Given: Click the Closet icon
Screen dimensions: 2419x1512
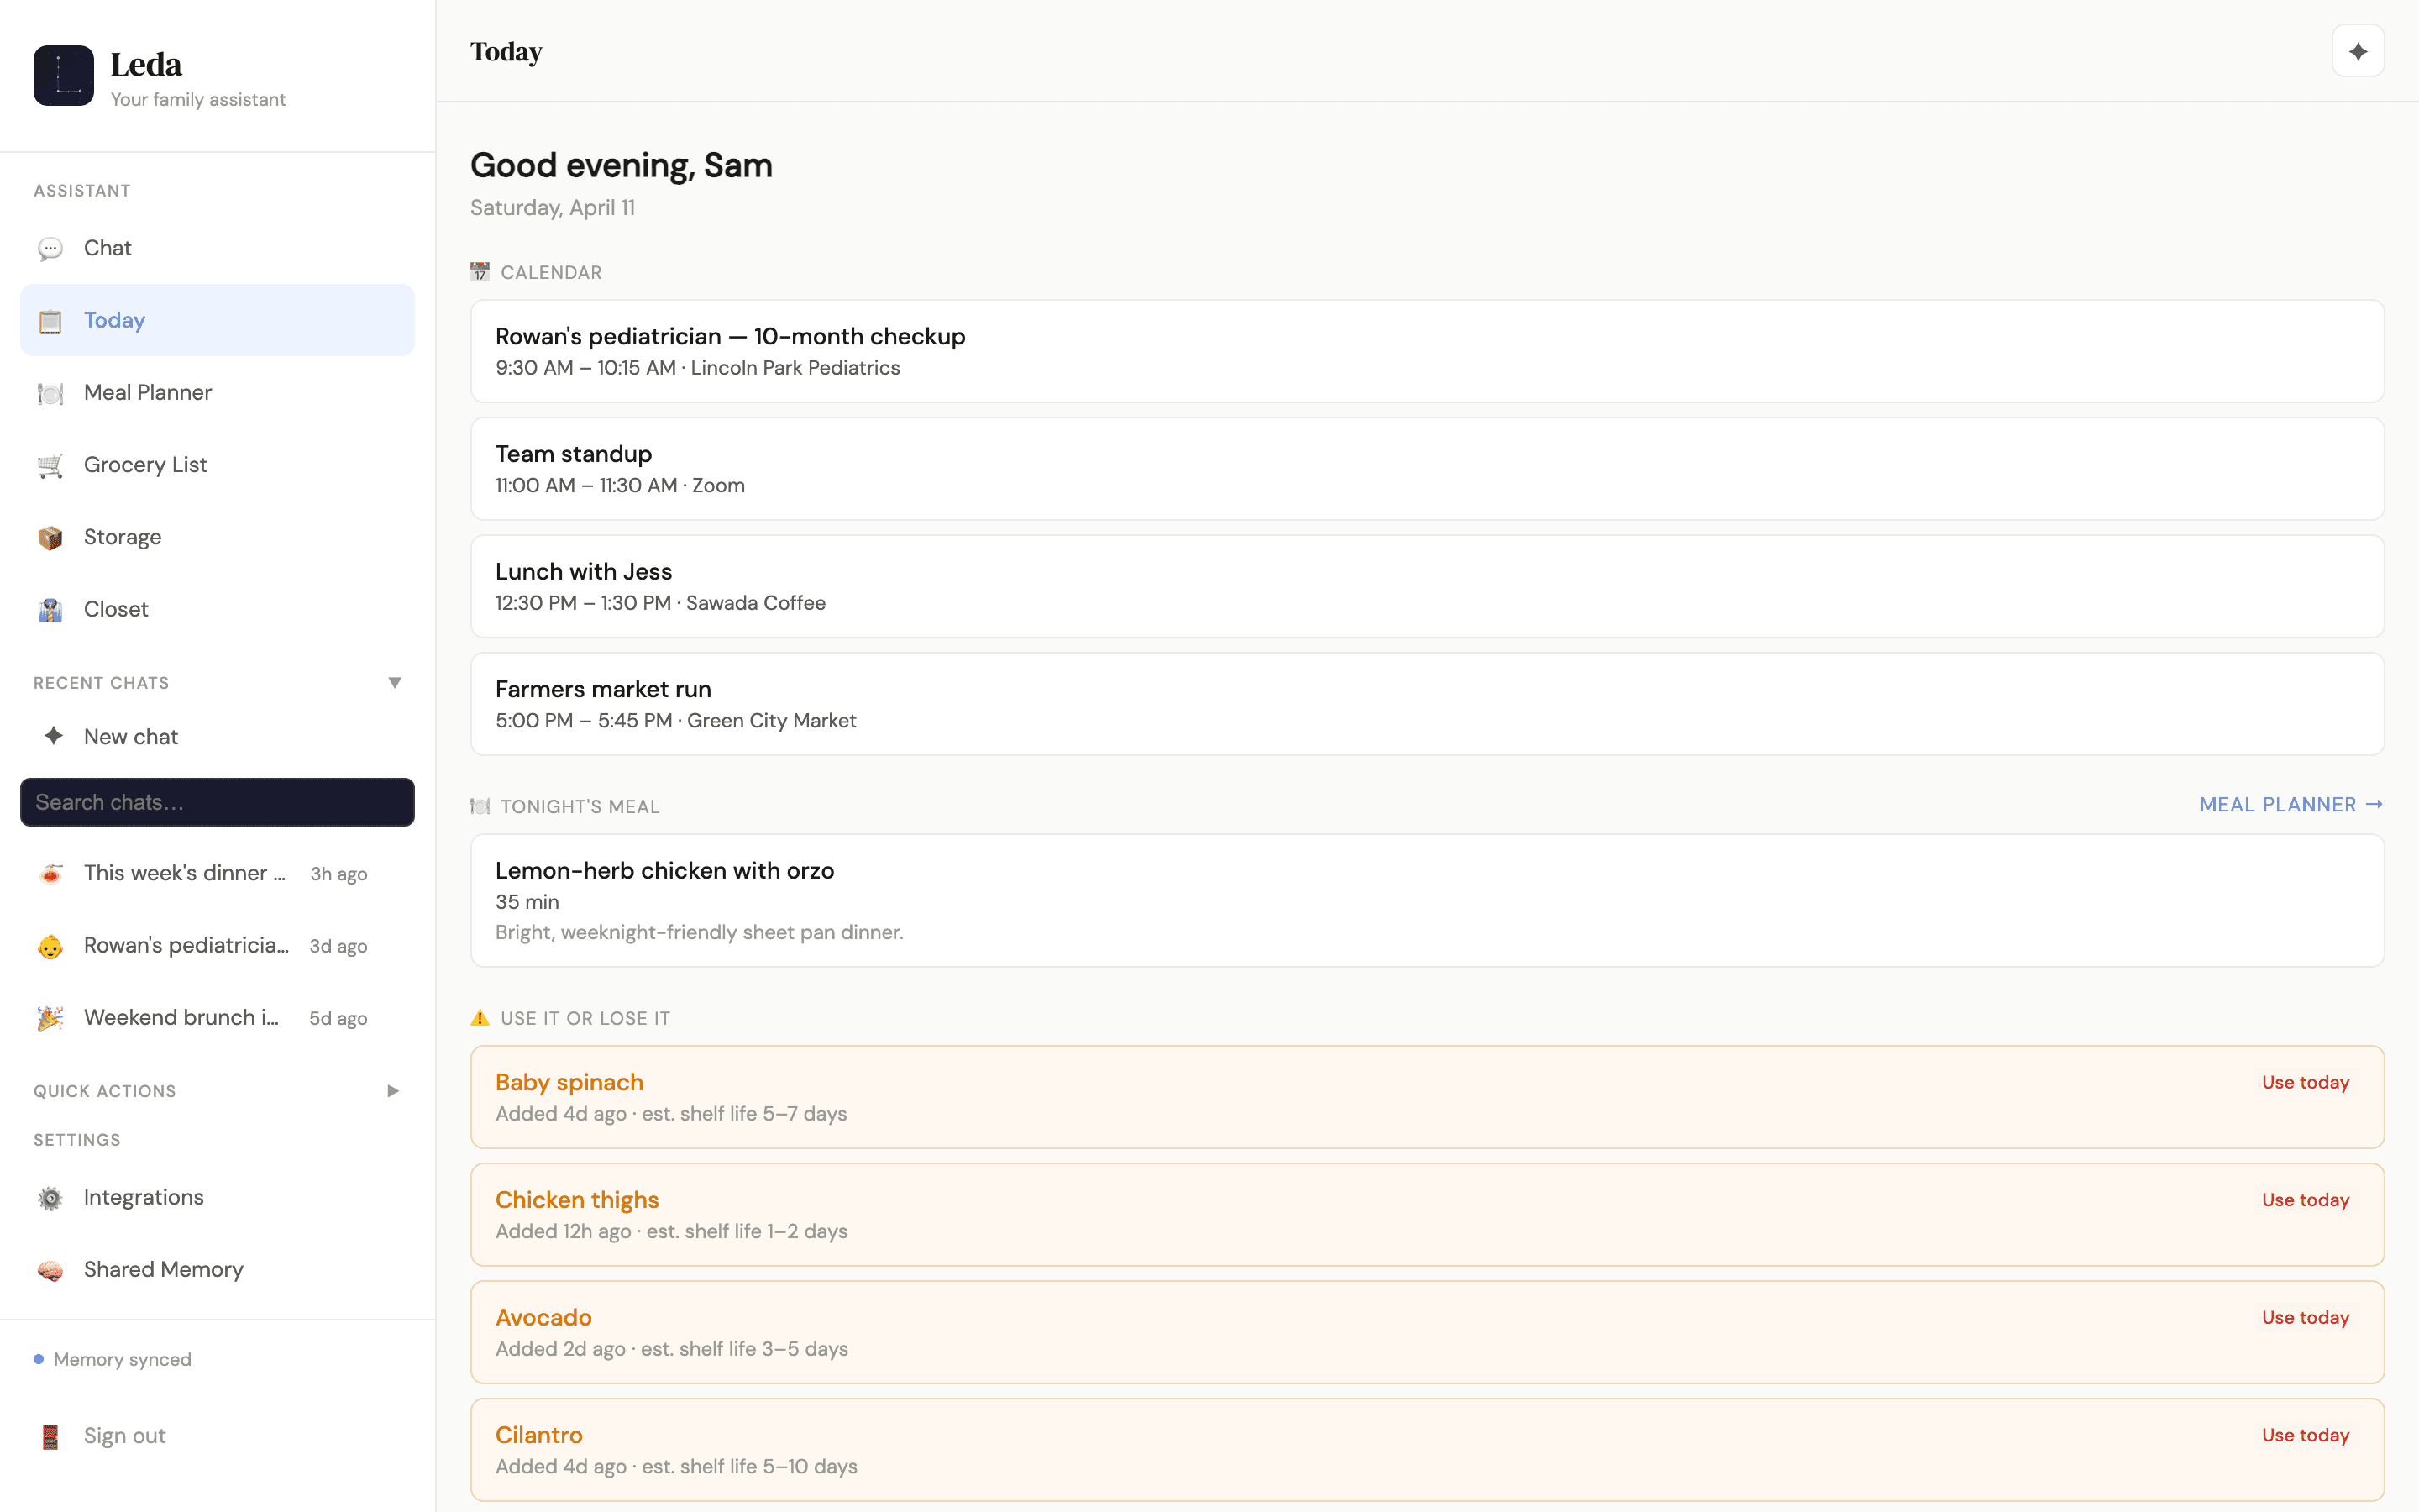Looking at the screenshot, I should [50, 610].
